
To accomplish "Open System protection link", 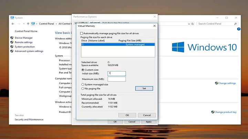I will 25,46.
